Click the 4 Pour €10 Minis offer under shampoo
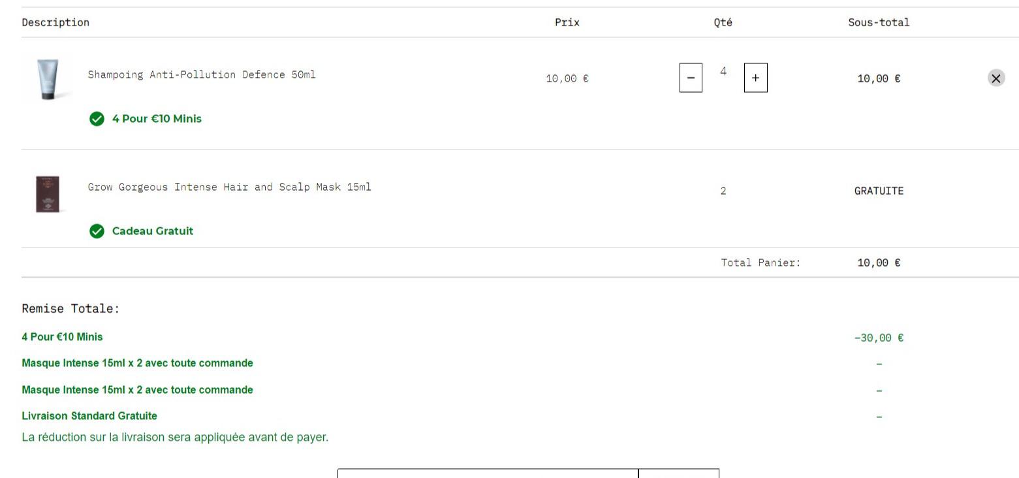 (157, 119)
